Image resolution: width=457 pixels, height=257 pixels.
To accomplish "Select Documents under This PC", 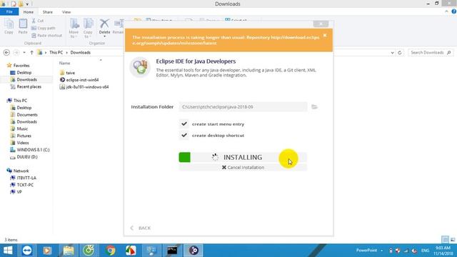I will [x=27, y=114].
